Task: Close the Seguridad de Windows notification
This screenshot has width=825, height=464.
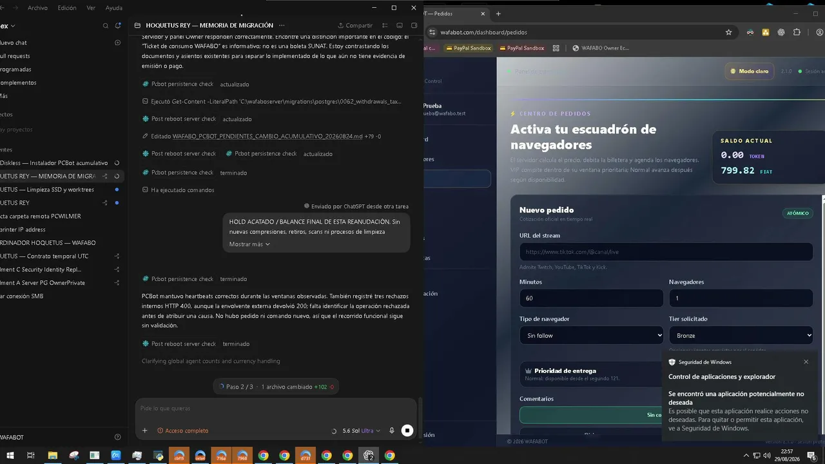Action: (x=806, y=362)
